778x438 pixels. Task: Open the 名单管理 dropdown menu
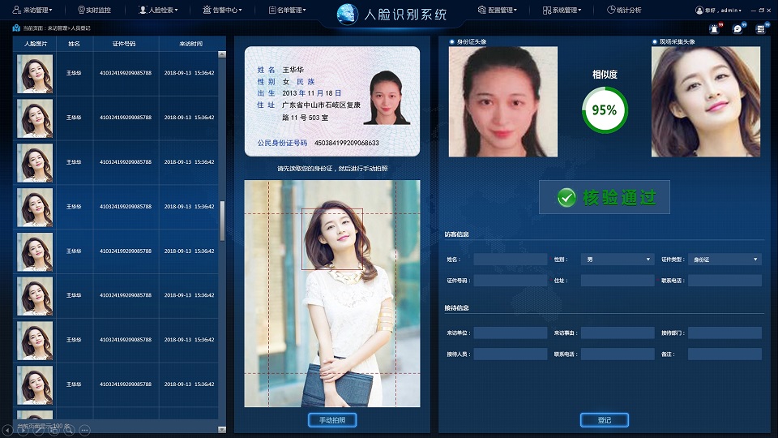click(x=287, y=10)
